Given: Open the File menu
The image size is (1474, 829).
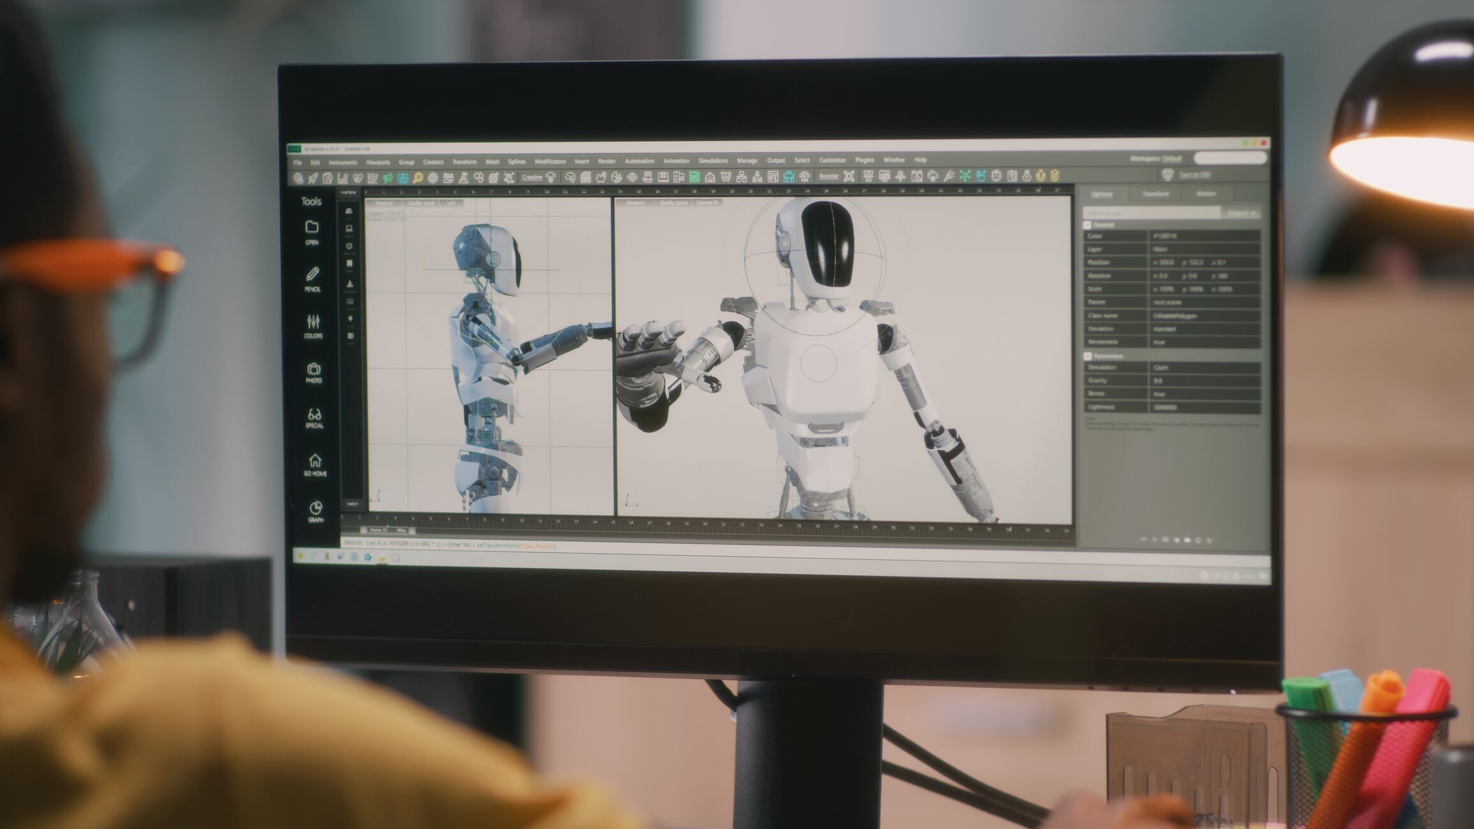Looking at the screenshot, I should coord(297,163).
